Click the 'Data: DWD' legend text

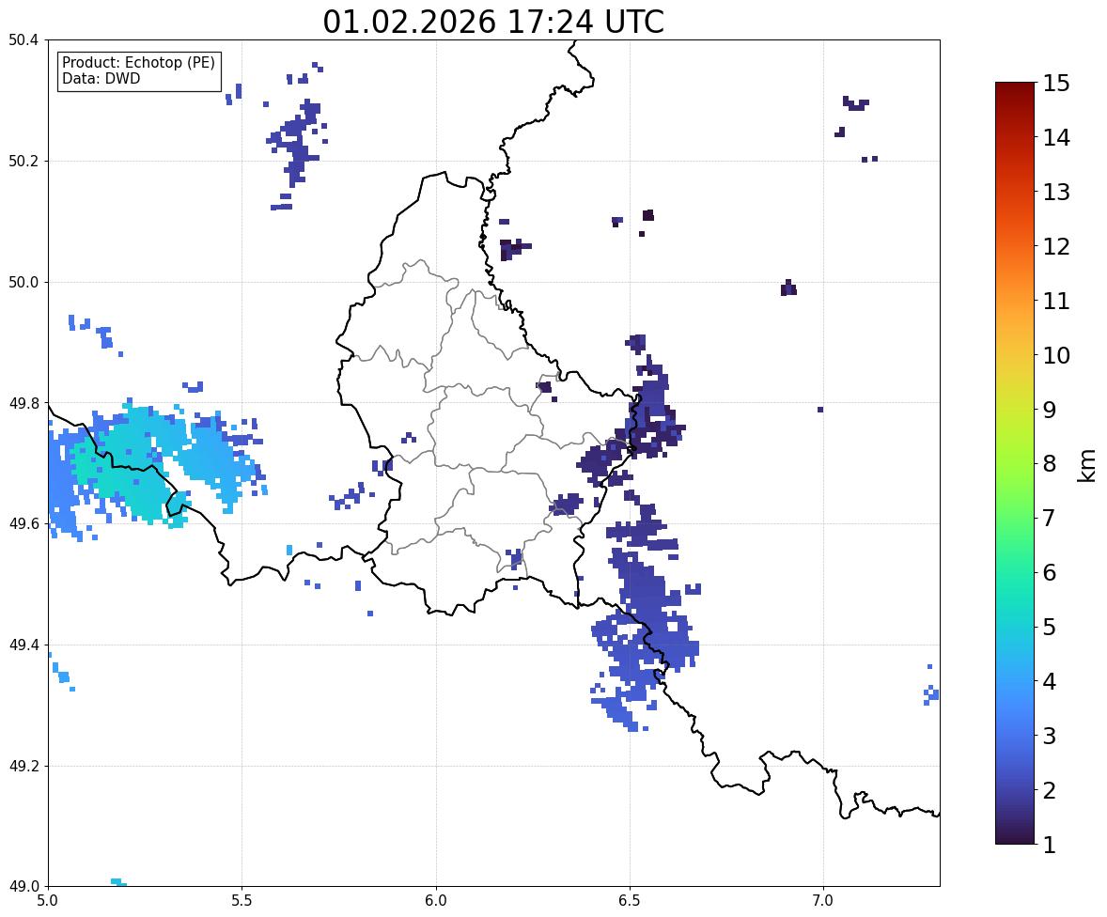[x=101, y=78]
